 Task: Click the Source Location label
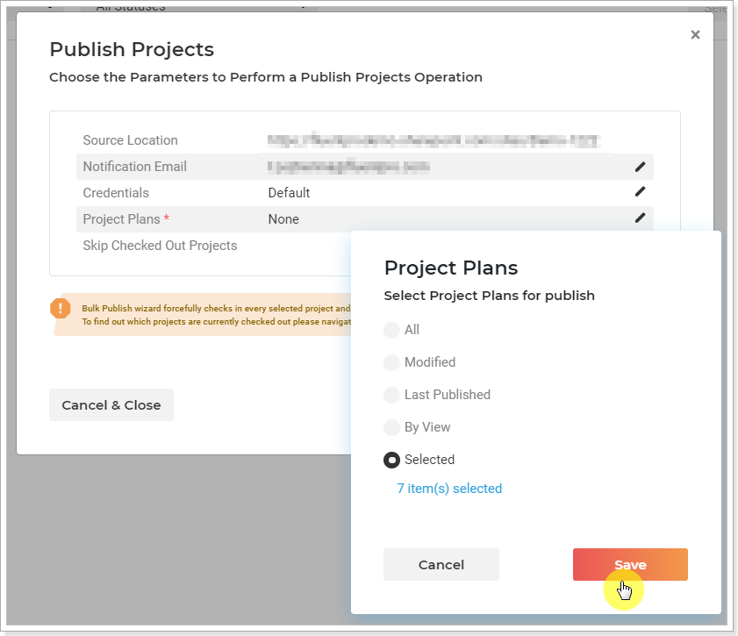tap(131, 140)
